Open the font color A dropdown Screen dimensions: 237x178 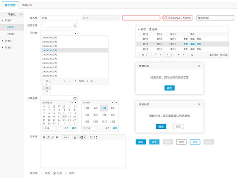pyautogui.click(x=76, y=137)
